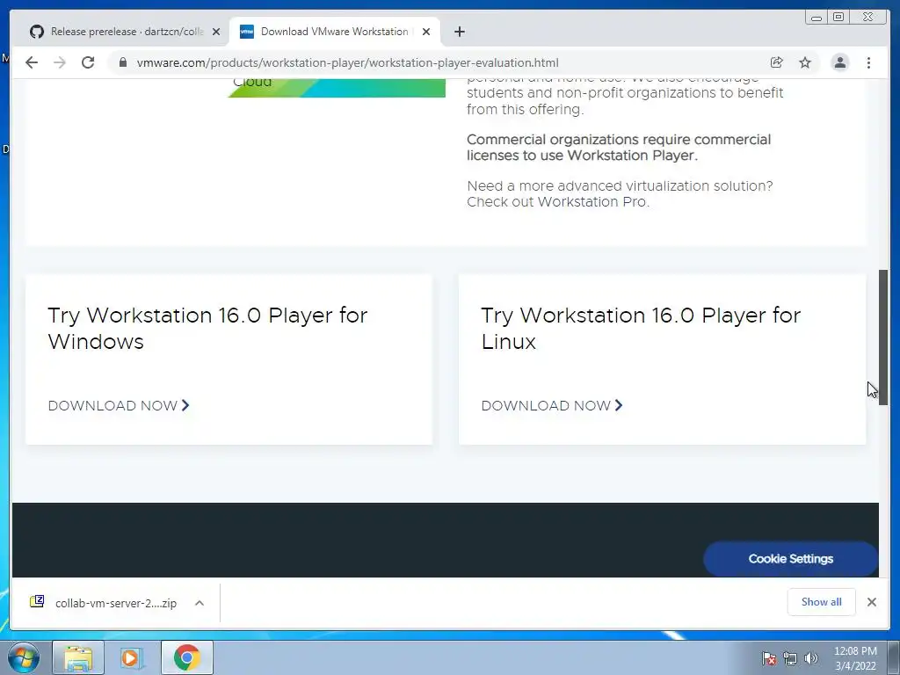
Task: Open the volume speaker tray icon
Action: [x=810, y=658]
